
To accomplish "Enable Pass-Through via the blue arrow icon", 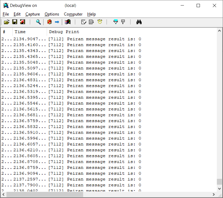I will pyautogui.click(x=57, y=22).
